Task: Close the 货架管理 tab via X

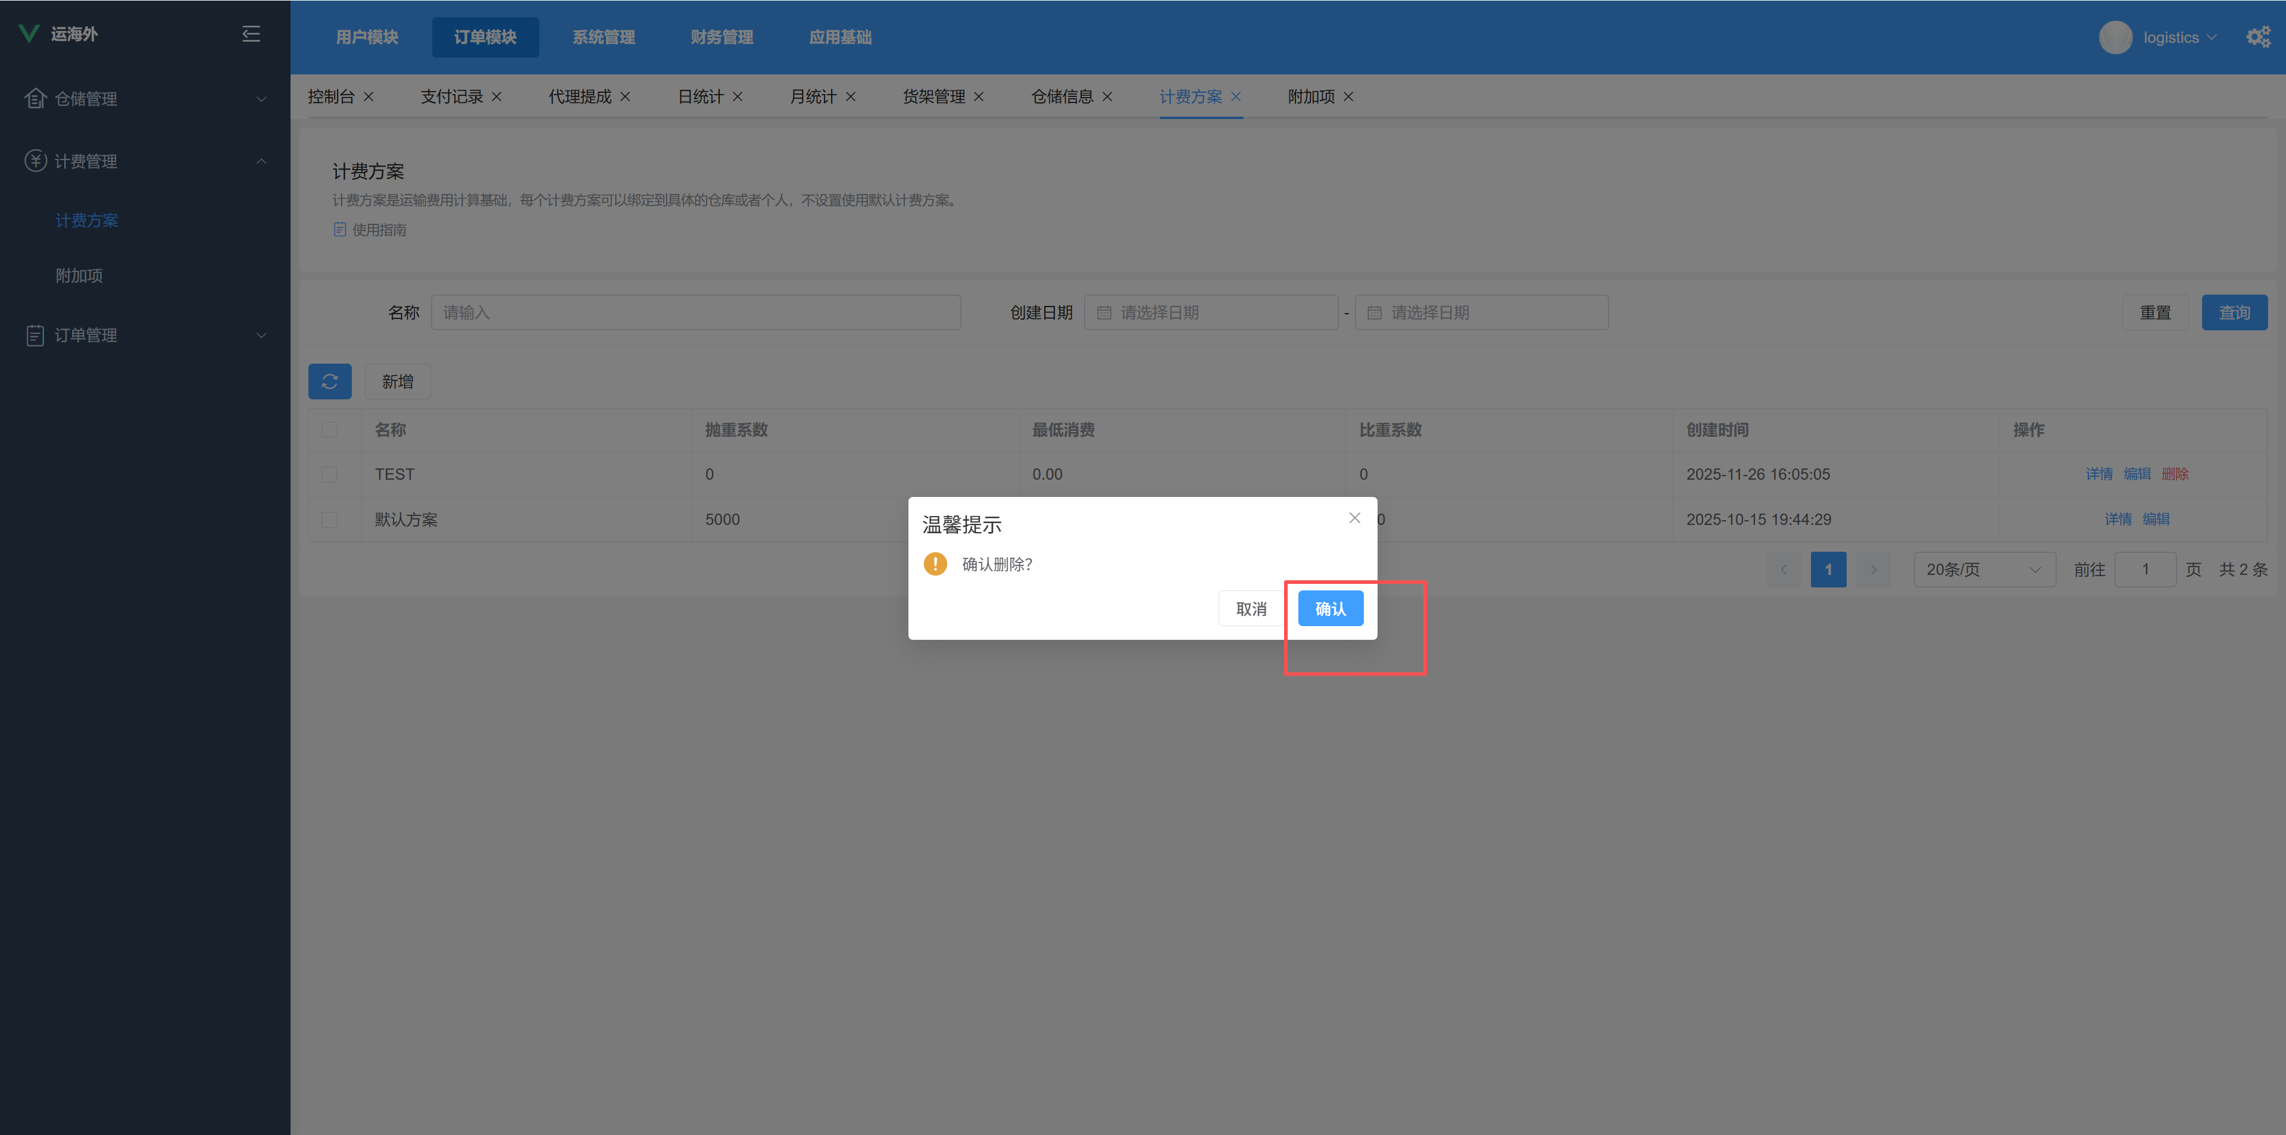Action: 979,97
